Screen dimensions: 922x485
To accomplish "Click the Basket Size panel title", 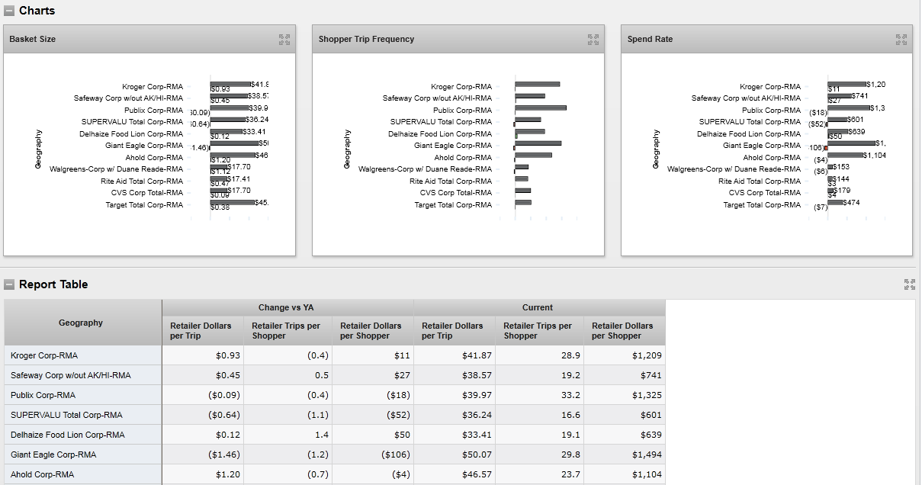I will click(x=33, y=39).
